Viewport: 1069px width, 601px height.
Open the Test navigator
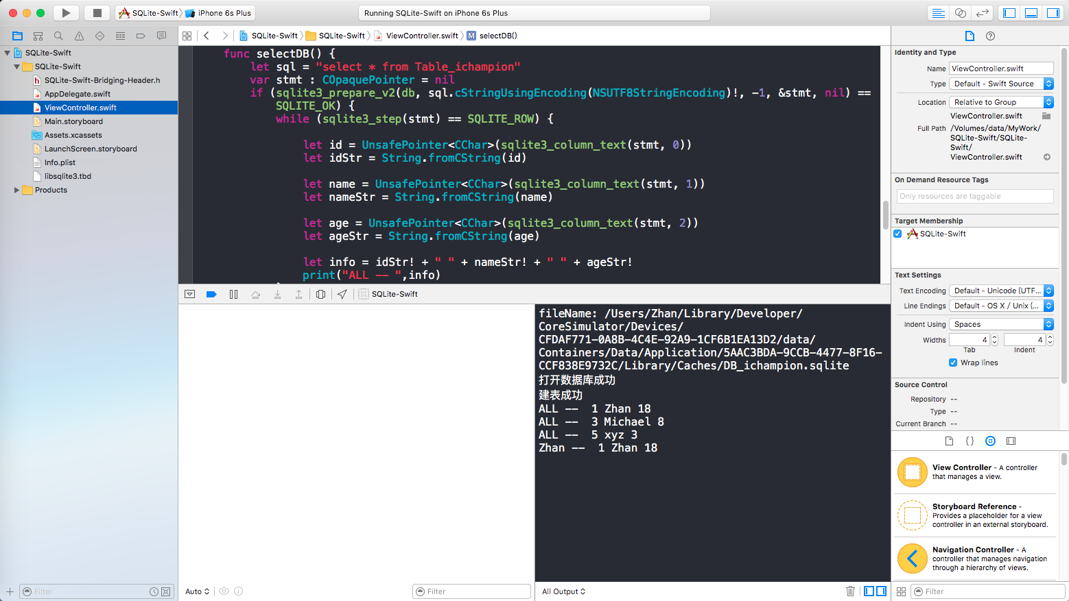(99, 36)
